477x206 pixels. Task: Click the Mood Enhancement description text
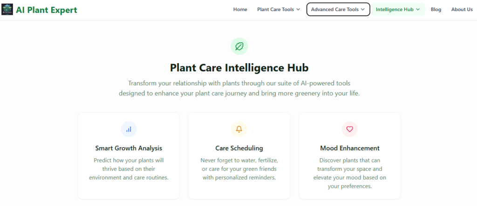tap(350, 173)
